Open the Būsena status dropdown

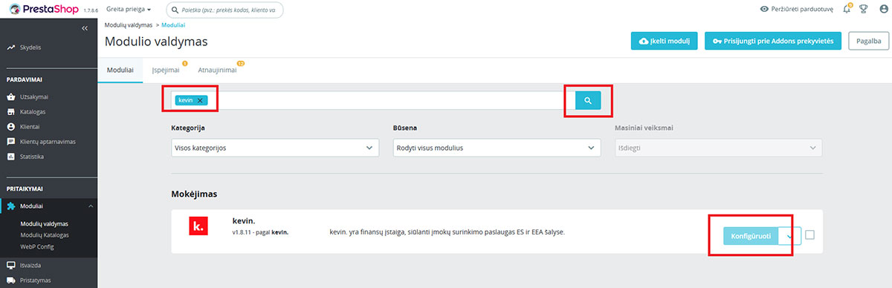click(497, 148)
